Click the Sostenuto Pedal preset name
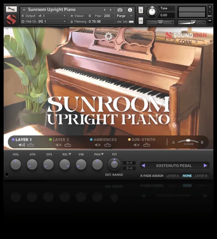This screenshot has width=217, height=239. [x=174, y=166]
